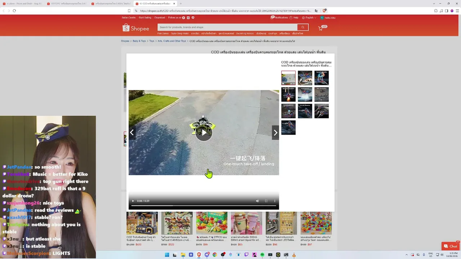Open the third thumbnail in the gallery's second row
Image resolution: width=461 pixels, height=259 pixels.
tap(322, 95)
